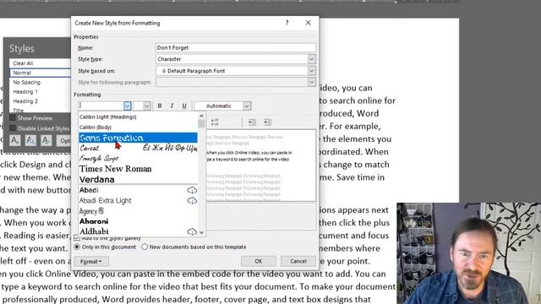
Task: Open the Automatic font color dropdown
Action: point(246,106)
